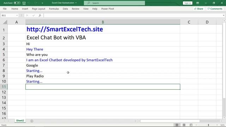This screenshot has width=226, height=127.
Task: Switch to Normal view icon
Action: [177, 125]
